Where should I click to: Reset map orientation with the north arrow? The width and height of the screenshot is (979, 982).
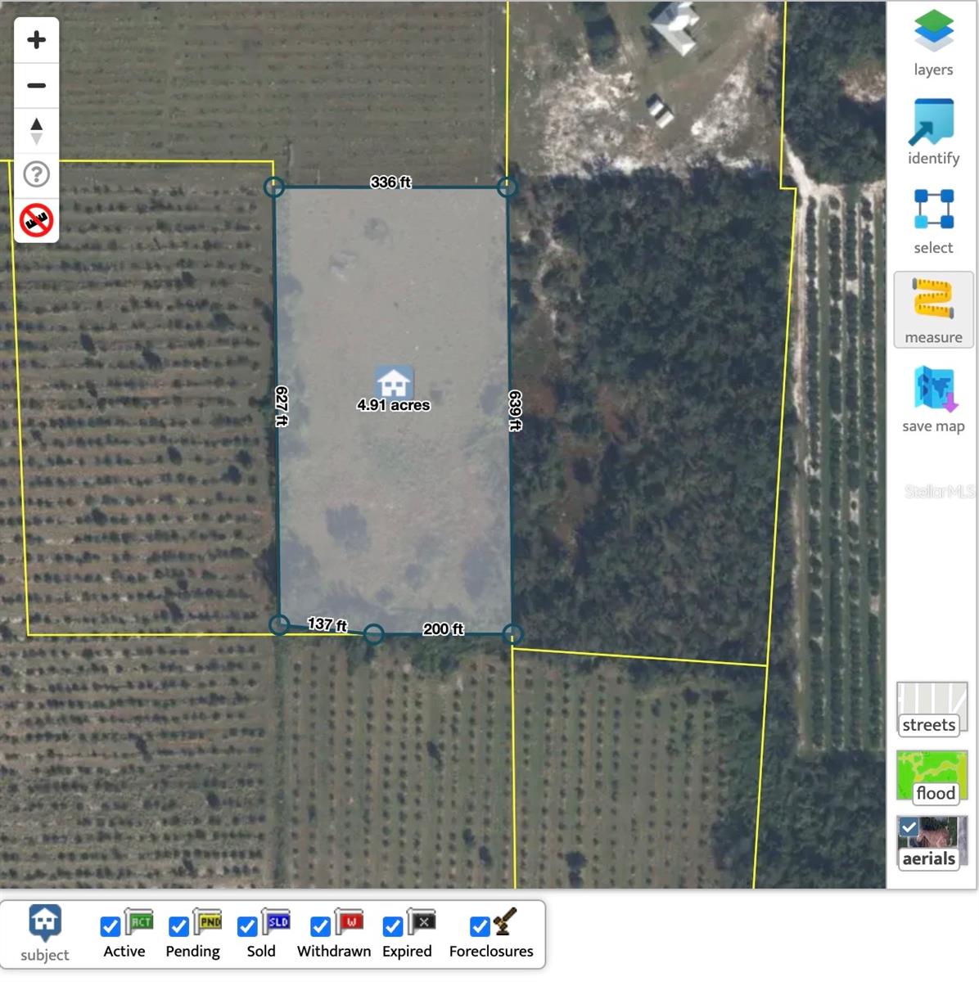click(36, 130)
